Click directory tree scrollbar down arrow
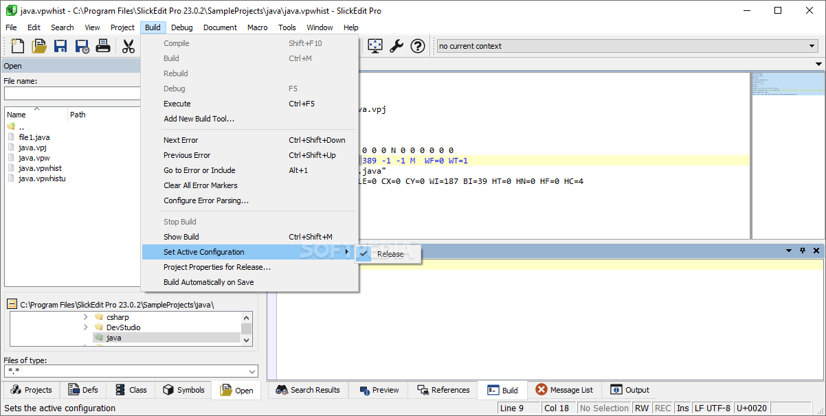The height and width of the screenshot is (416, 826). tap(247, 340)
